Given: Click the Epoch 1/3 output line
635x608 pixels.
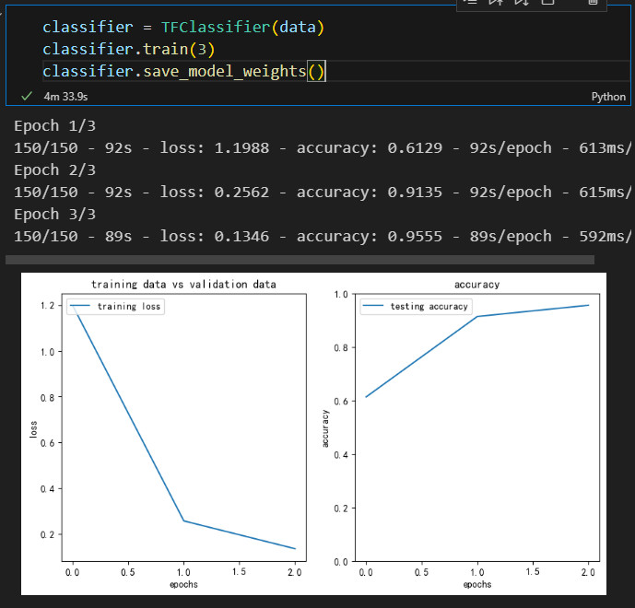Looking at the screenshot, I should click(x=54, y=126).
